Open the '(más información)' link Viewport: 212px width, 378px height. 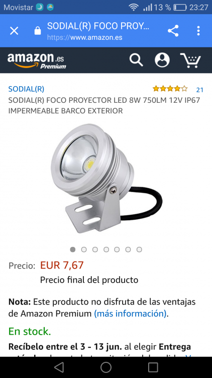click(130, 313)
